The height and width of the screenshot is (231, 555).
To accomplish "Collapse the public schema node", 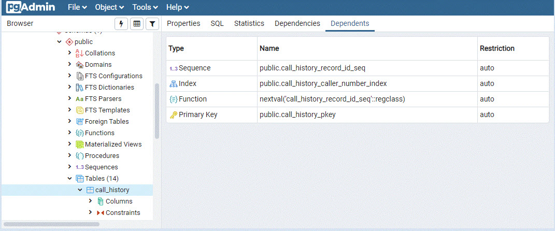I will tap(60, 42).
